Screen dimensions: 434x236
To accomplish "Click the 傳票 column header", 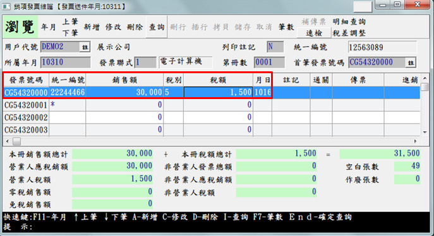I will click(358, 80).
